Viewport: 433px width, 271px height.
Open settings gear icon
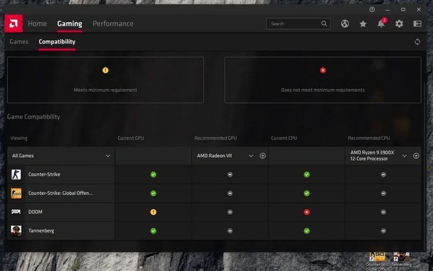[x=399, y=24]
